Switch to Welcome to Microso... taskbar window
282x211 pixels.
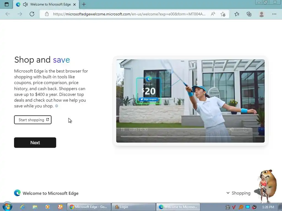pyautogui.click(x=178, y=207)
